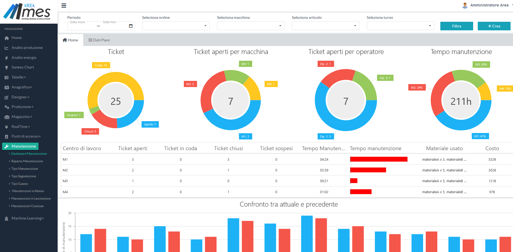Expand the Anagrafica+ sidebar menu

[22, 87]
